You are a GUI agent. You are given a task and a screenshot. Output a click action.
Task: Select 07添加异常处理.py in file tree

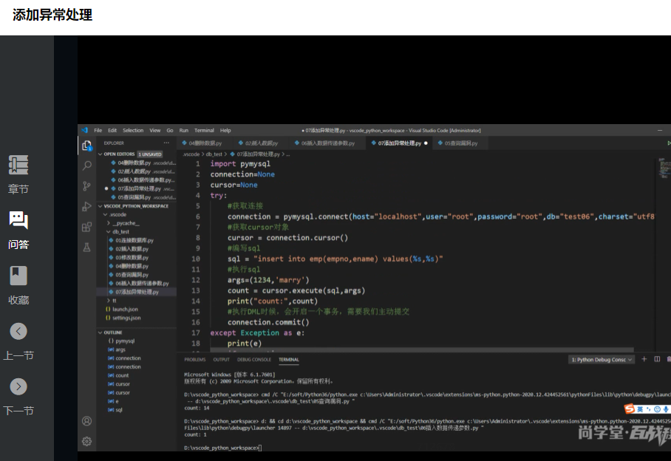137,292
